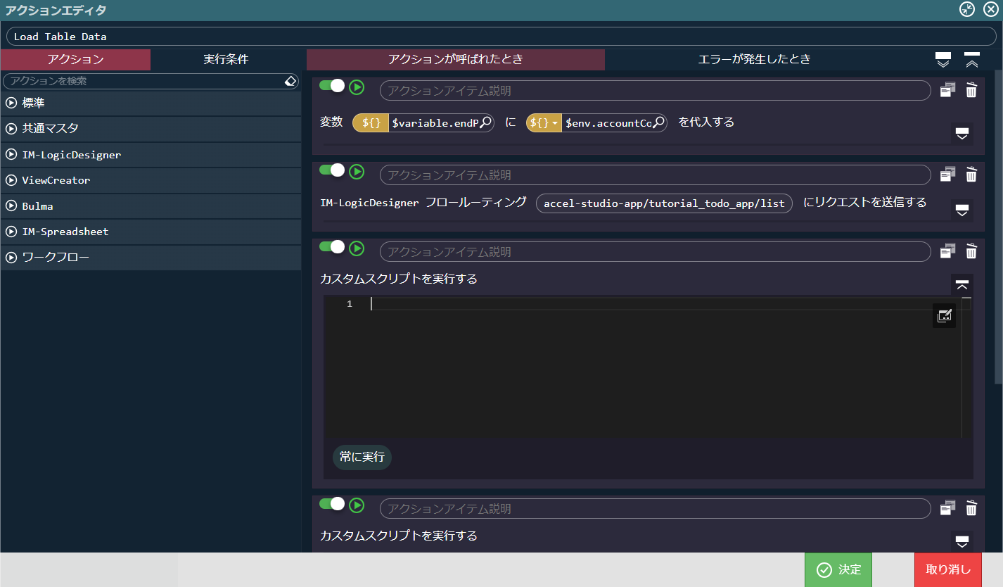Click the ${} variable type badge
This screenshot has height=587, width=1003.
point(371,122)
